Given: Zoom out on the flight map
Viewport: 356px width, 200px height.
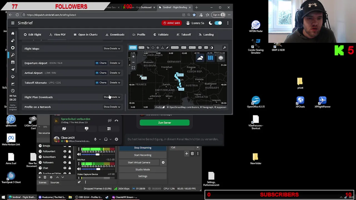Looking at the screenshot, I should tap(133, 62).
